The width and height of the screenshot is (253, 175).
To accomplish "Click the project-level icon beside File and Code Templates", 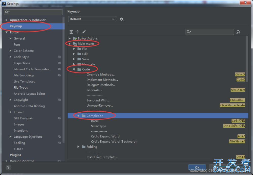I will tap(59, 69).
